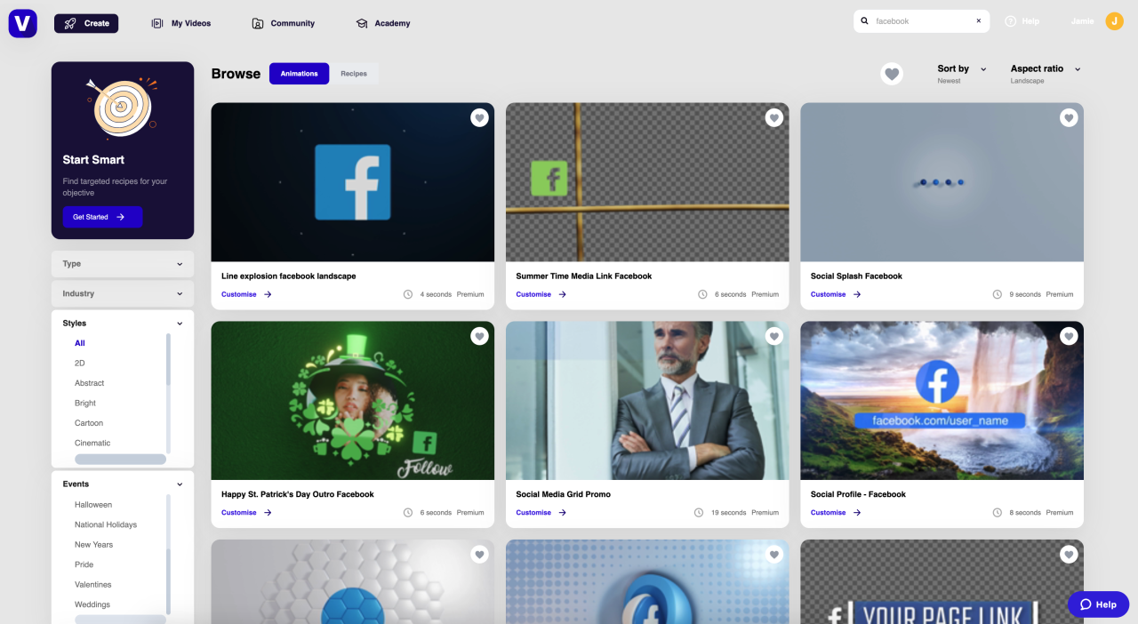The height and width of the screenshot is (624, 1138).
Task: Click Get Started in Start Smart
Action: [x=101, y=216]
